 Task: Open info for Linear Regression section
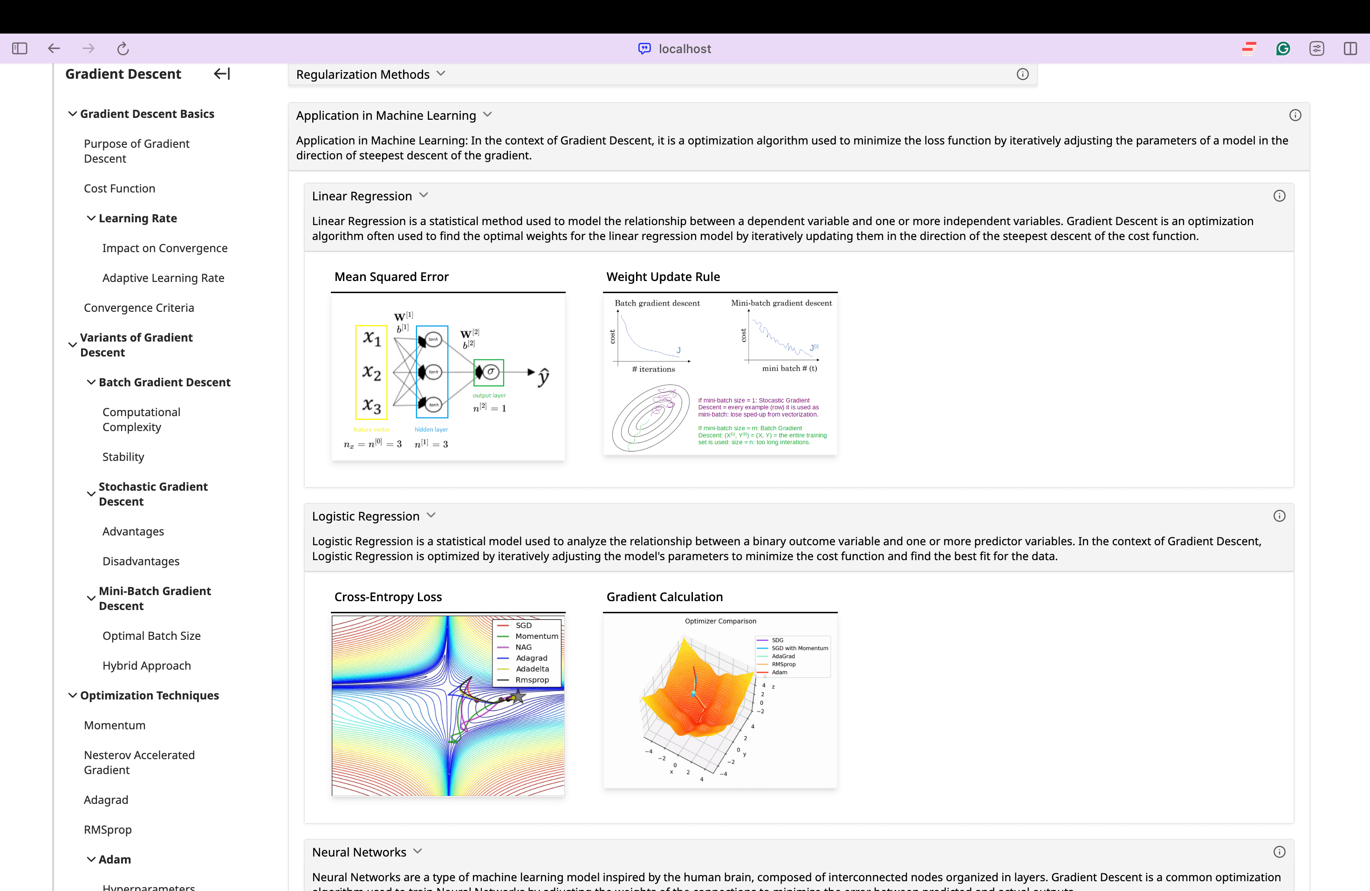point(1279,196)
